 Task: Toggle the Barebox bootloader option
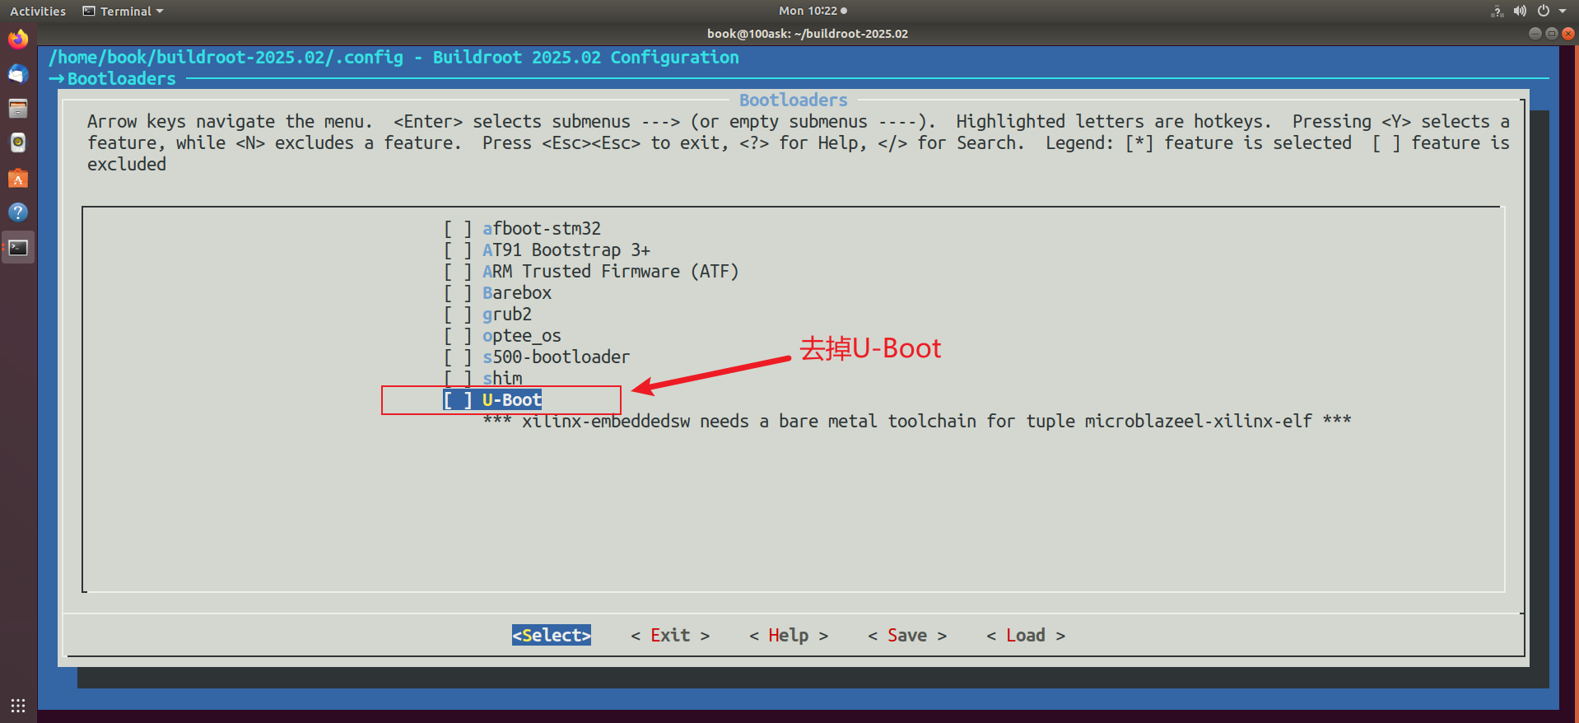pos(497,292)
